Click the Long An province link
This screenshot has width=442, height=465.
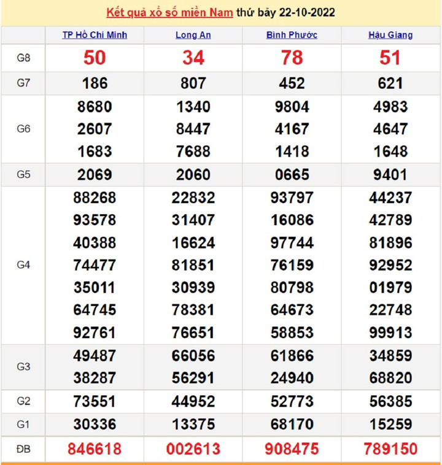pyautogui.click(x=193, y=35)
